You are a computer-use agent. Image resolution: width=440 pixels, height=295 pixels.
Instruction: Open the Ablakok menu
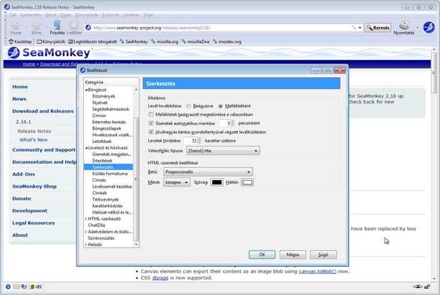point(131,15)
